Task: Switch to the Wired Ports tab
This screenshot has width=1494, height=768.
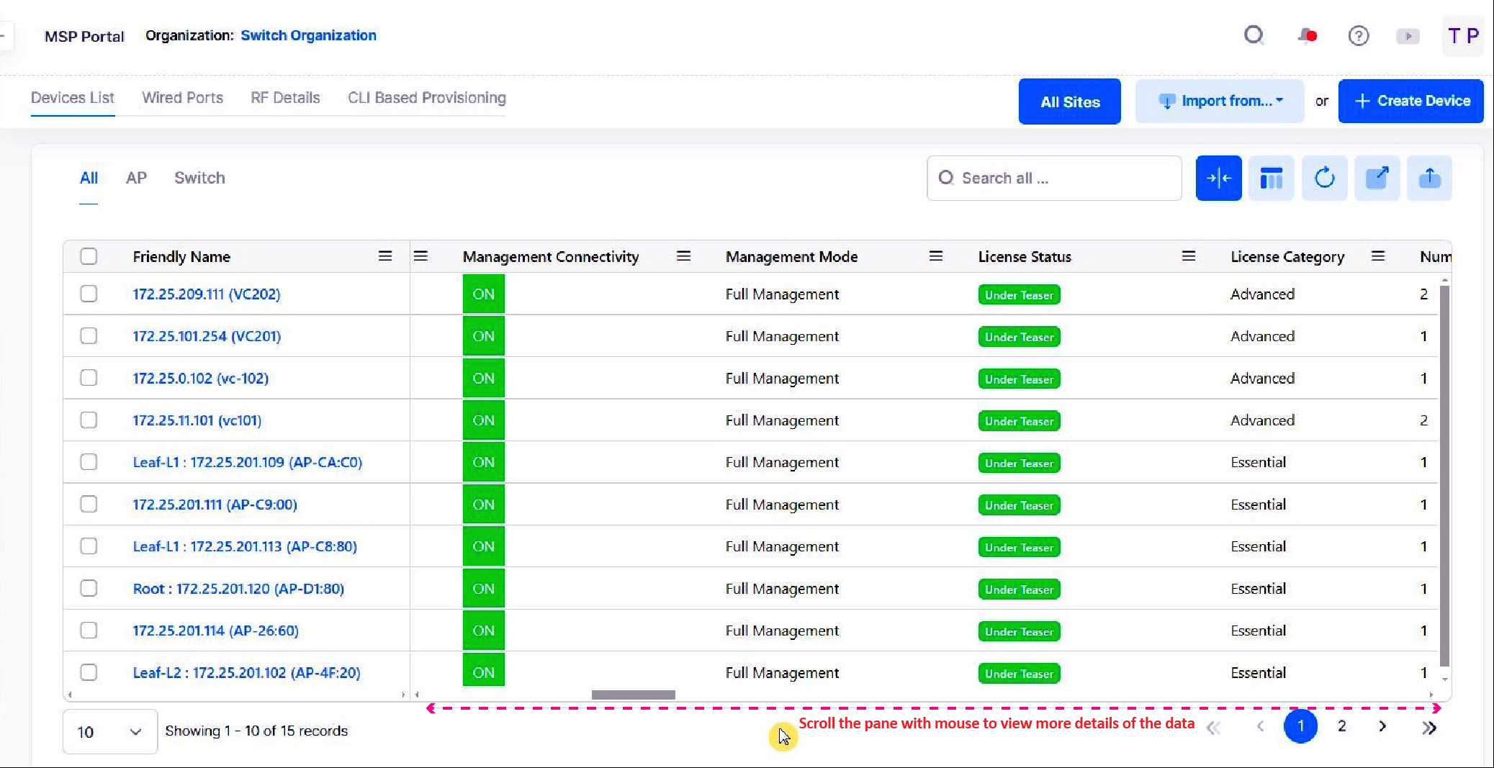Action: tap(182, 98)
